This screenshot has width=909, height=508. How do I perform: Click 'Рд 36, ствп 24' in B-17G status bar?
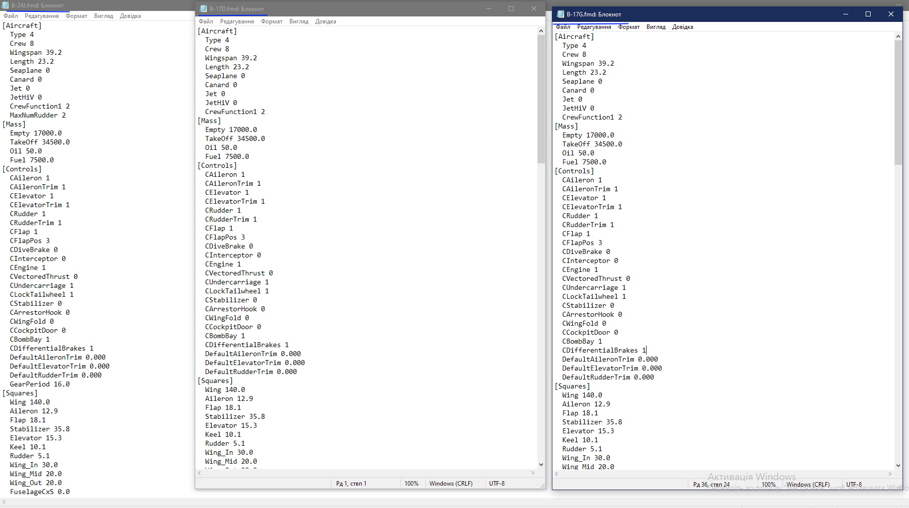click(711, 485)
